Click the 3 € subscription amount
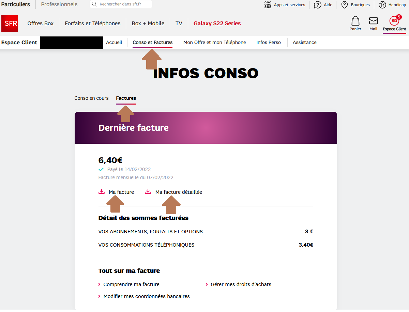The image size is (409, 312). [x=309, y=232]
